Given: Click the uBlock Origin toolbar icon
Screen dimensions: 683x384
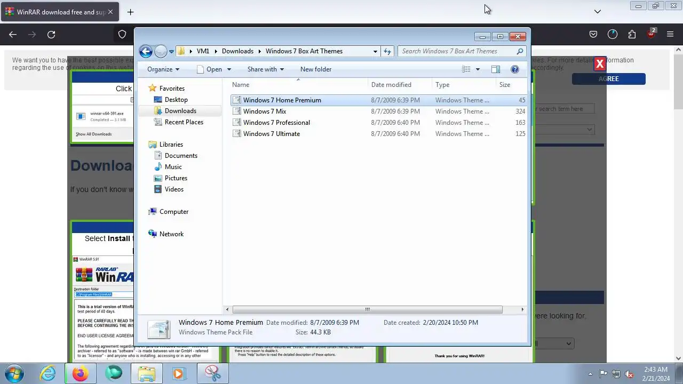Looking at the screenshot, I should pos(651,35).
